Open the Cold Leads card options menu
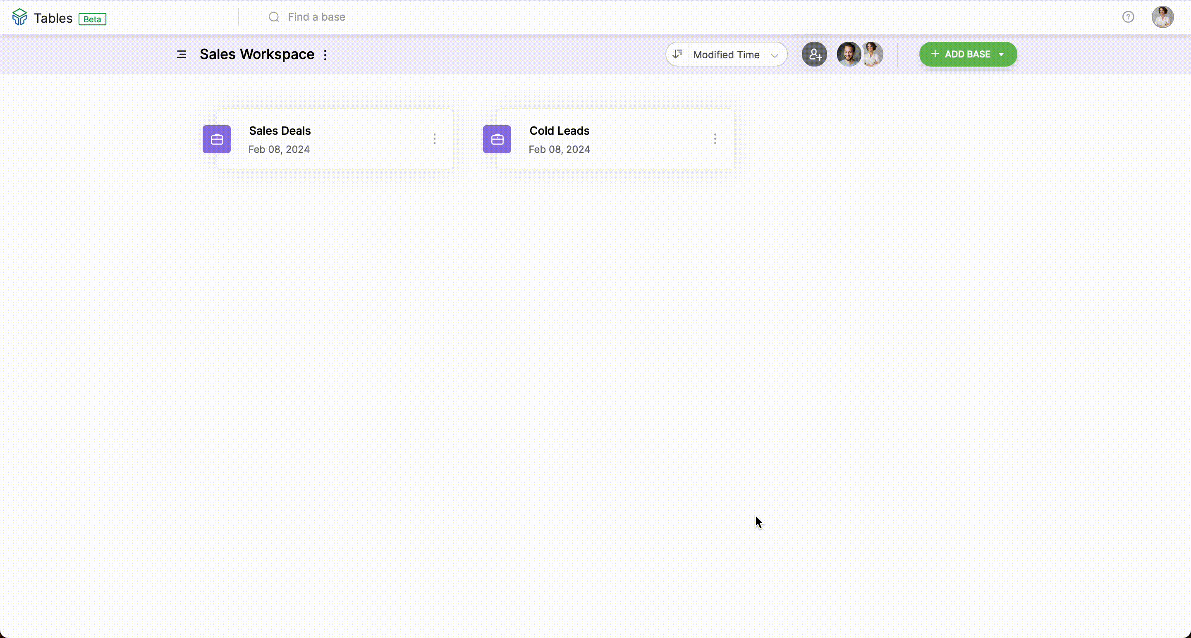 tap(715, 139)
